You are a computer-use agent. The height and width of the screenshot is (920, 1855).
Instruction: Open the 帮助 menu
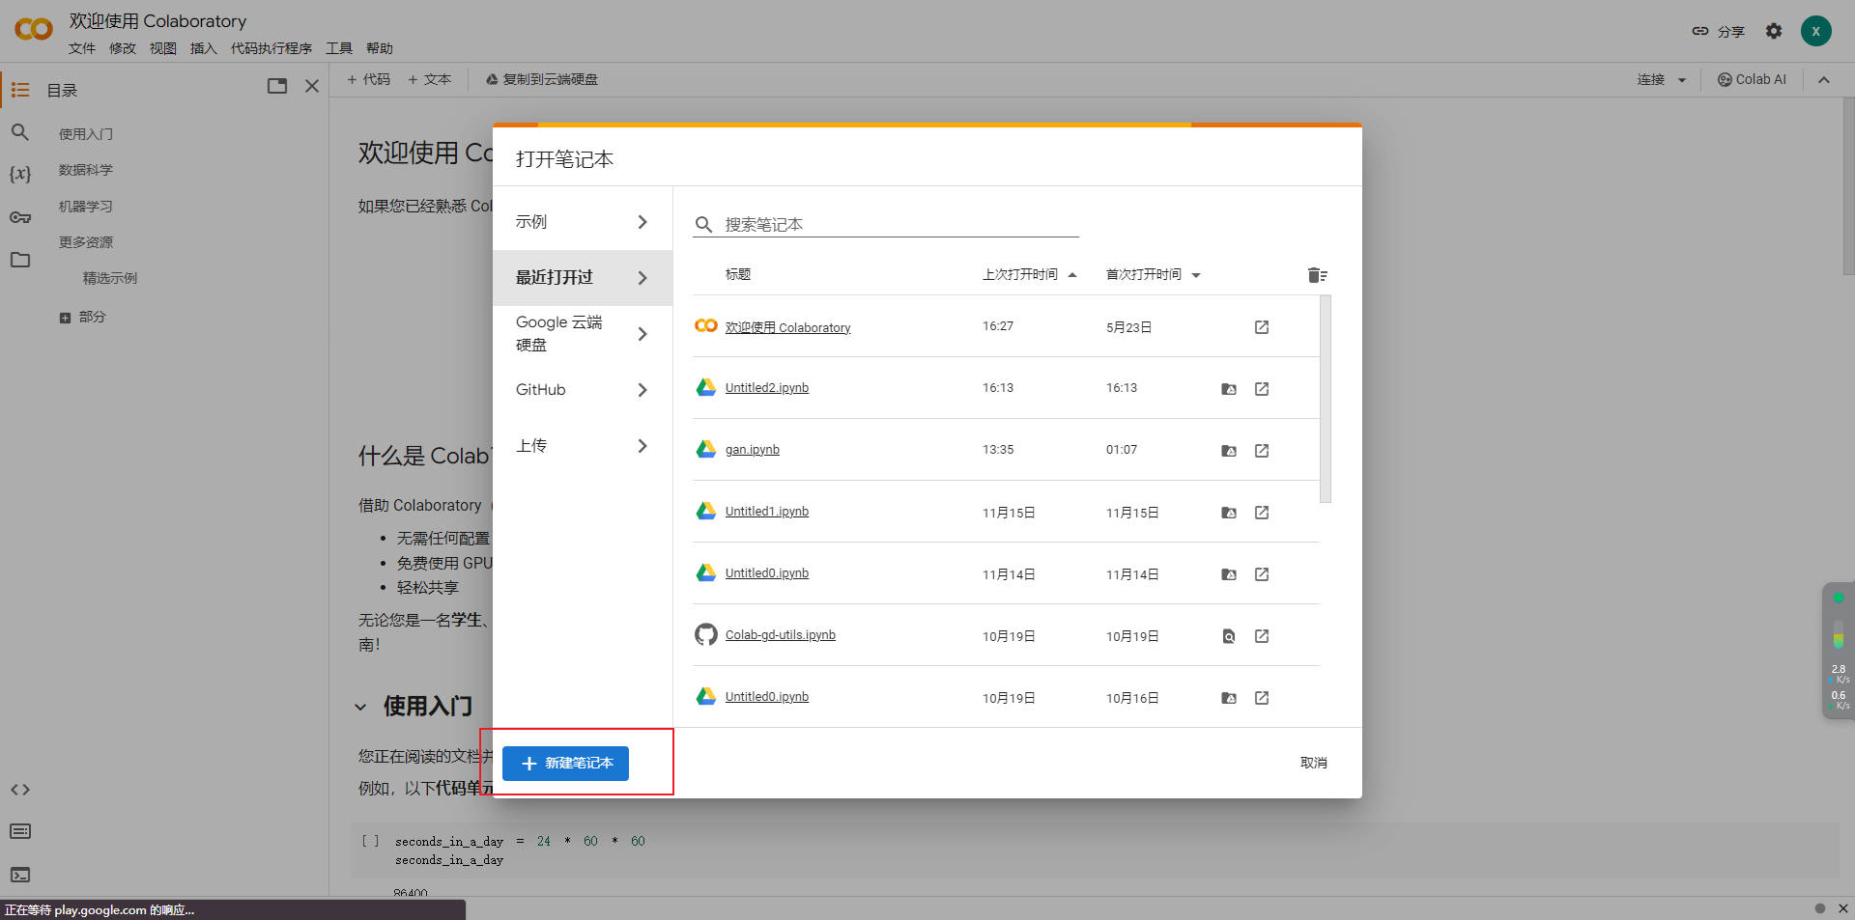coord(380,48)
